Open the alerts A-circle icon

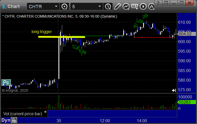tap(151, 6)
